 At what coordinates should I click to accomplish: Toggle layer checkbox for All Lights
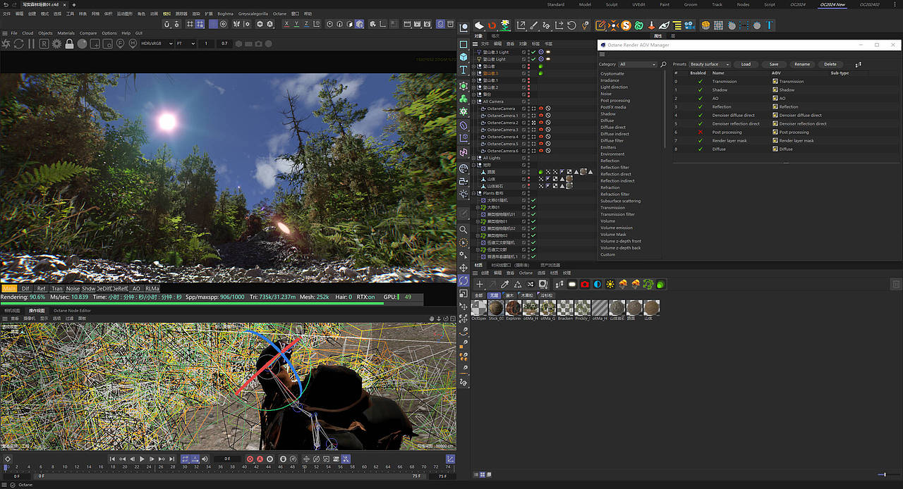[x=524, y=158]
